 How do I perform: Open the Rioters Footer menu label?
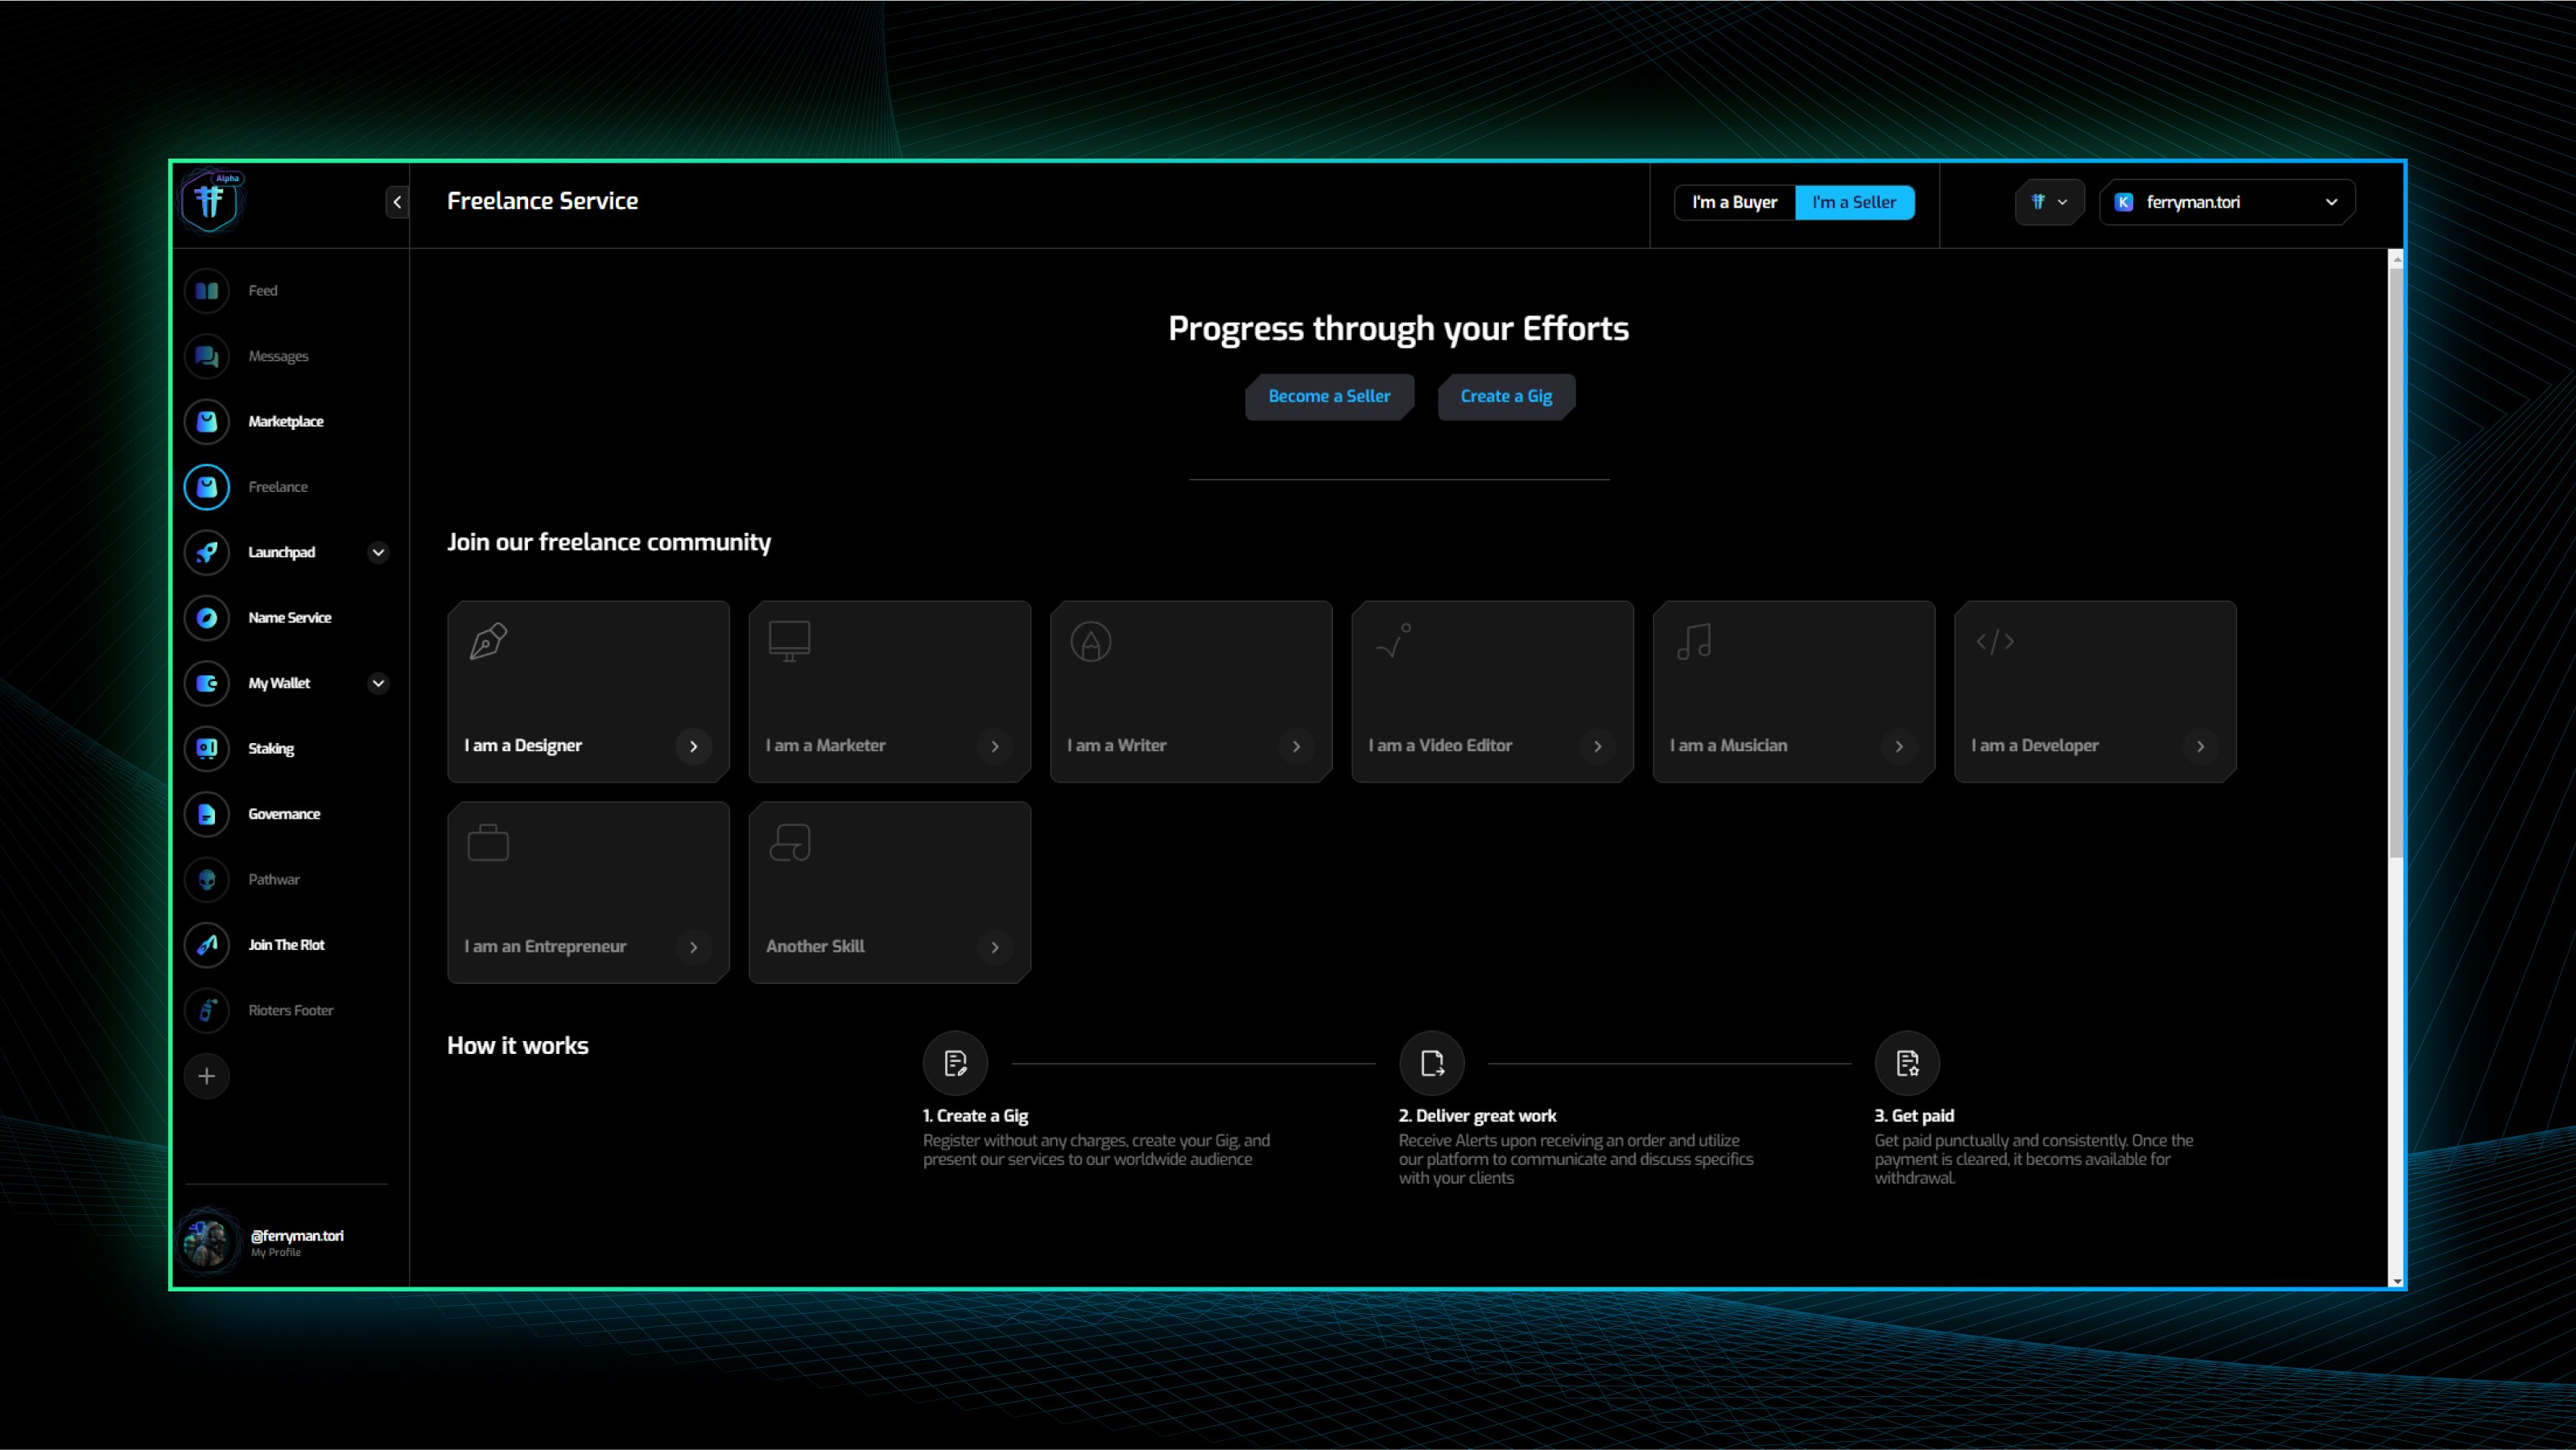(x=291, y=1010)
